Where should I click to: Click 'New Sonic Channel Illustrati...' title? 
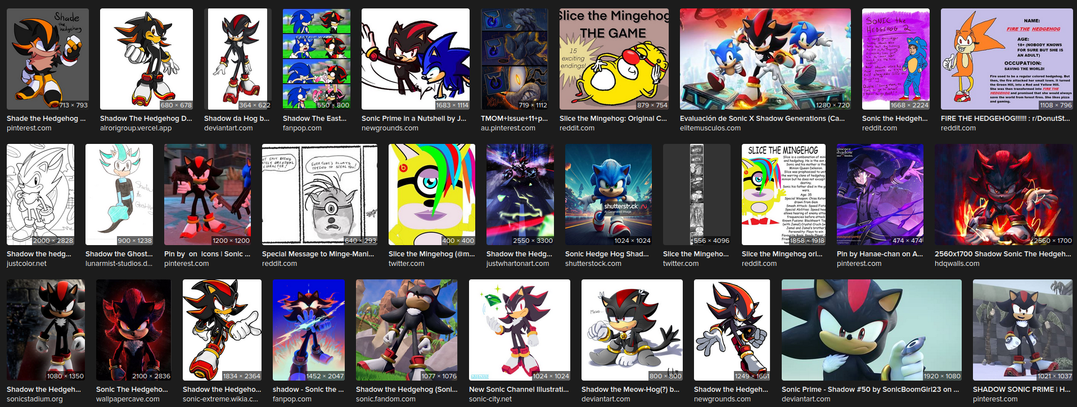point(519,390)
